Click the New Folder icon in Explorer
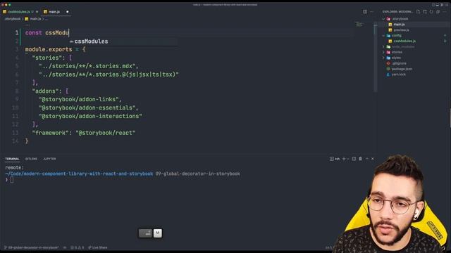Screen dimensions: 451x253 [x=425, y=12]
